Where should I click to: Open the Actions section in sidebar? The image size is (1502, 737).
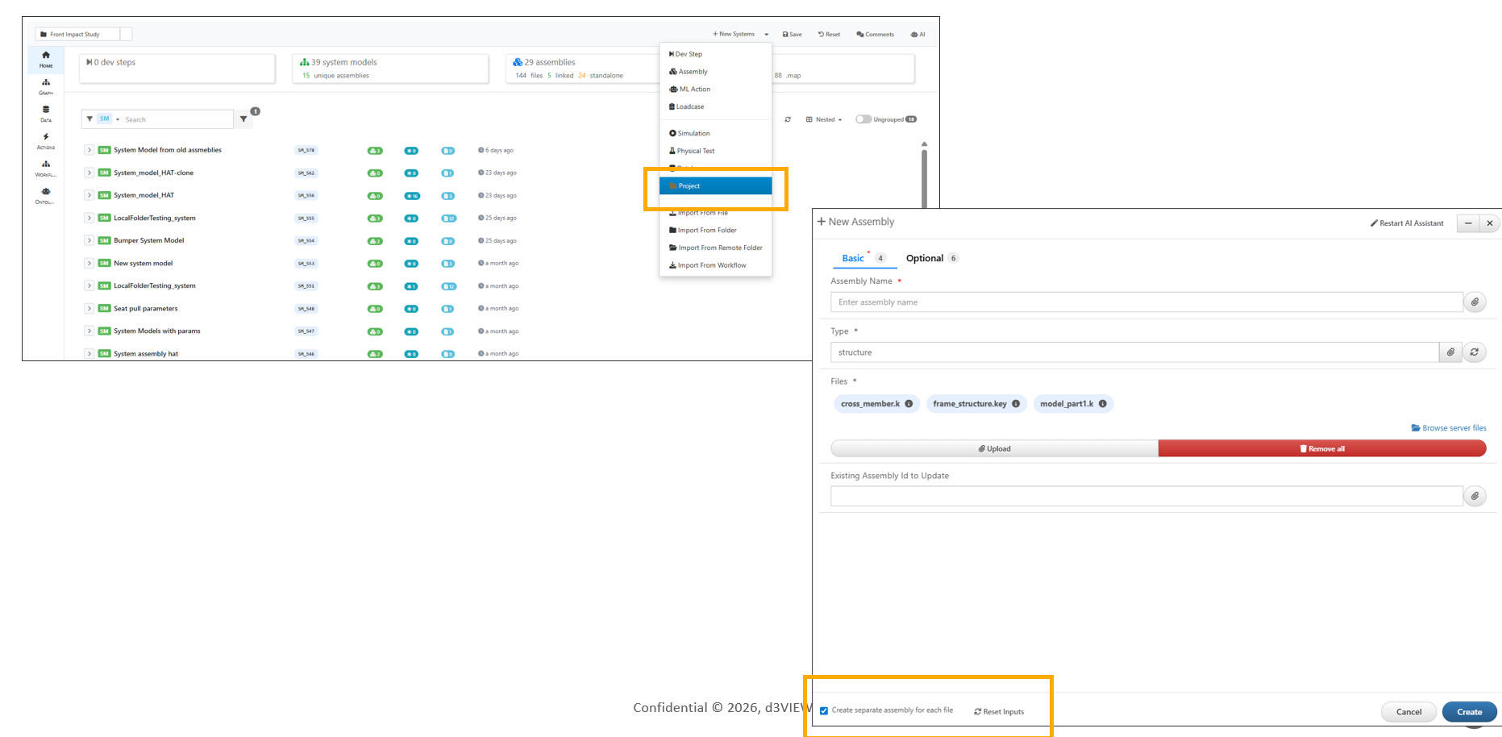pyautogui.click(x=46, y=141)
